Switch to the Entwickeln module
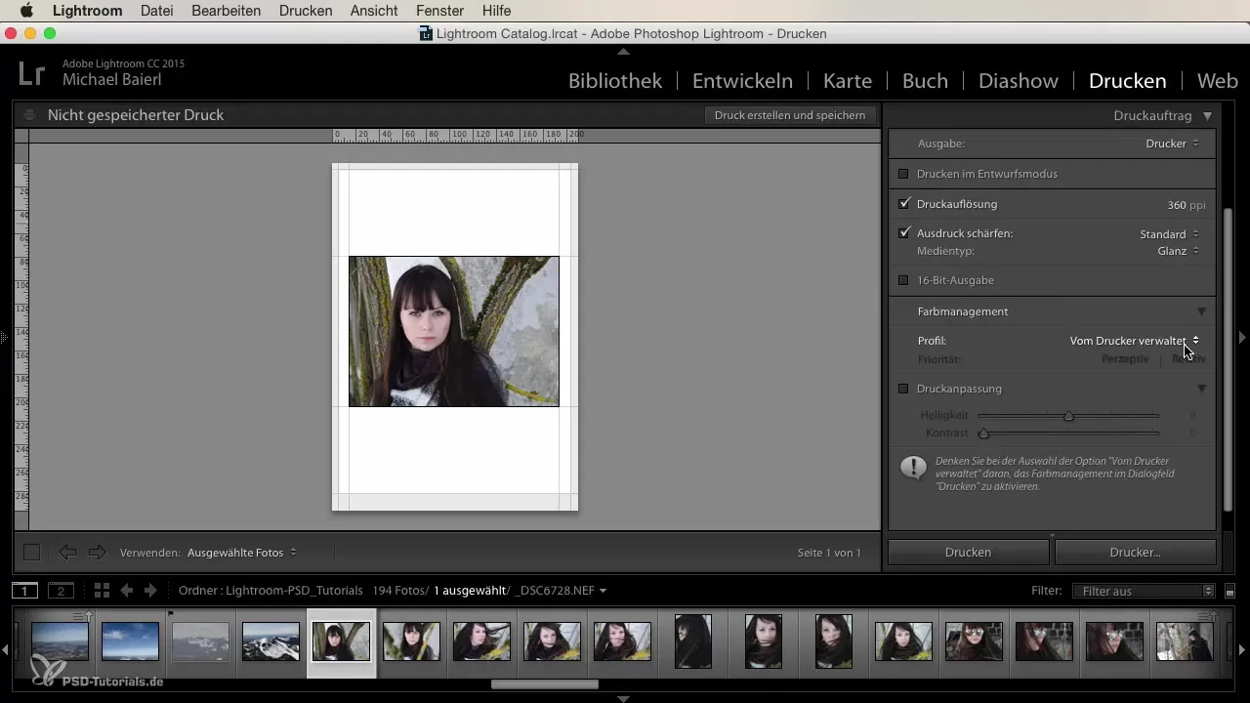Viewport: 1250px width, 703px height. (742, 81)
